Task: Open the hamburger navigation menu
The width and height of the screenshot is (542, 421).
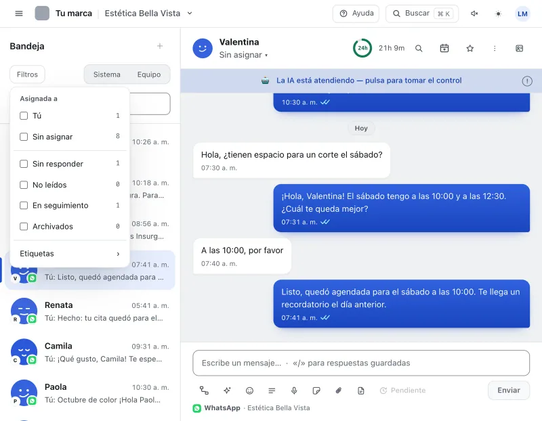Action: click(19, 14)
